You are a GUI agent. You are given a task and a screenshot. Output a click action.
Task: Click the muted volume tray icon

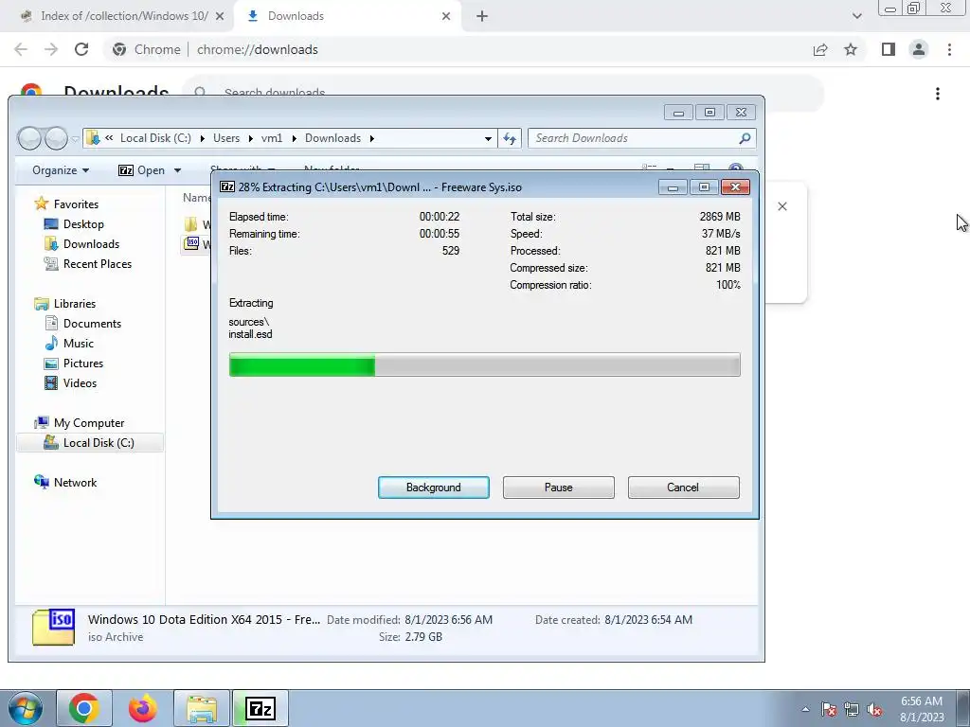(x=874, y=709)
